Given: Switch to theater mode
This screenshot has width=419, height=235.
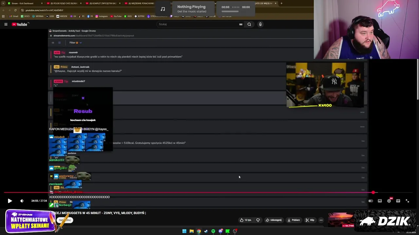Looking at the screenshot, I should (398, 201).
